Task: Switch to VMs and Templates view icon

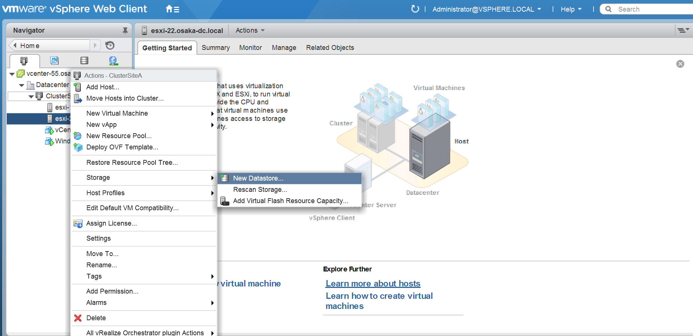Action: coord(54,60)
